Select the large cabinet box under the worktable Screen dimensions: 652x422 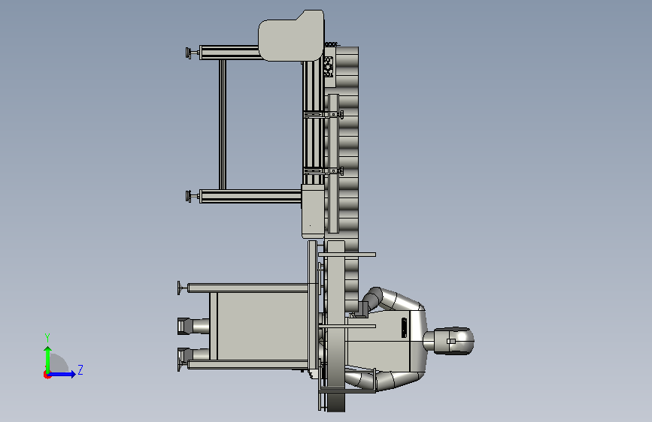point(262,326)
